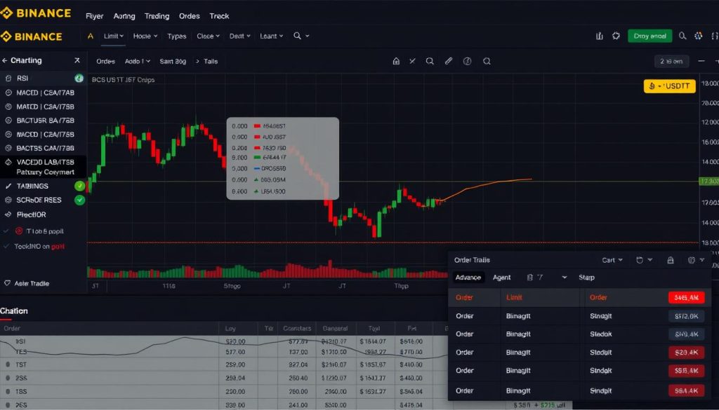This screenshot has height=410, width=719.
Task: Click the red $20.4K badge
Action: 687,353
